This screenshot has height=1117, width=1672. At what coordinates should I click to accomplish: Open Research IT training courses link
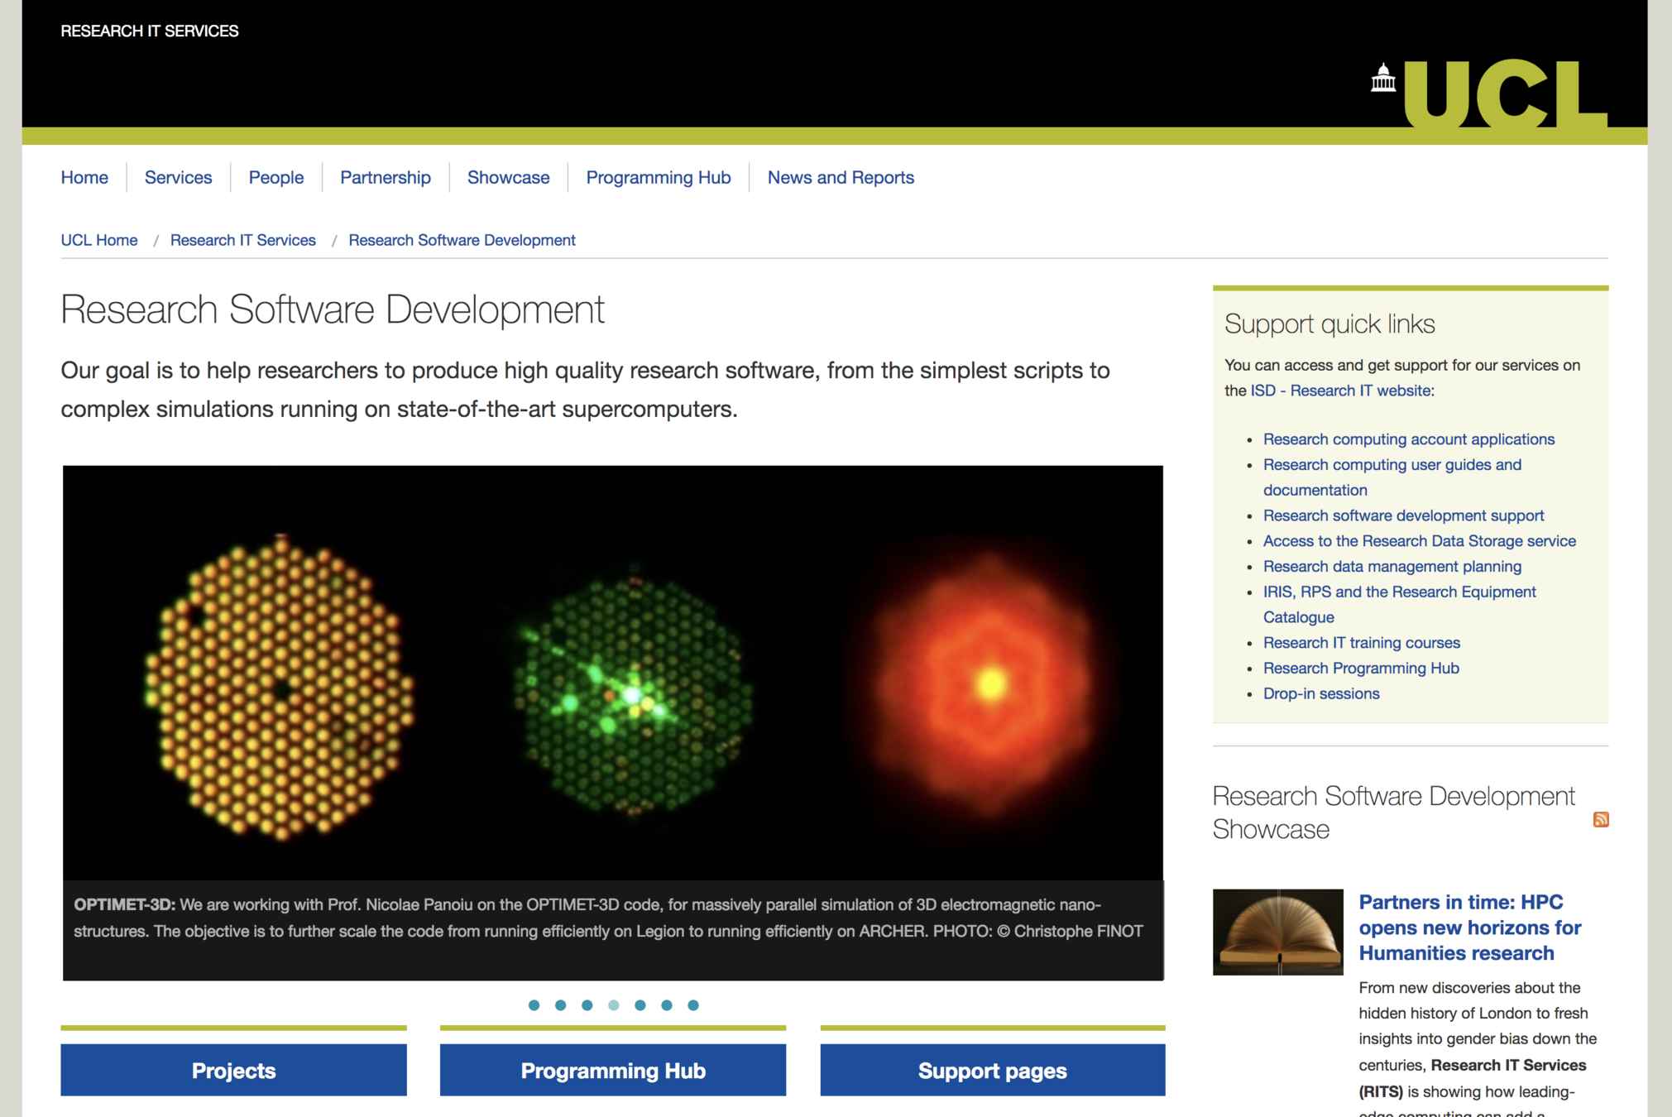click(1361, 643)
